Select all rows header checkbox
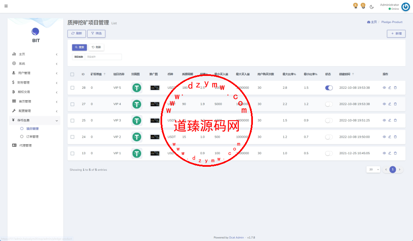Screen dimensions: 413x241 pos(72,74)
